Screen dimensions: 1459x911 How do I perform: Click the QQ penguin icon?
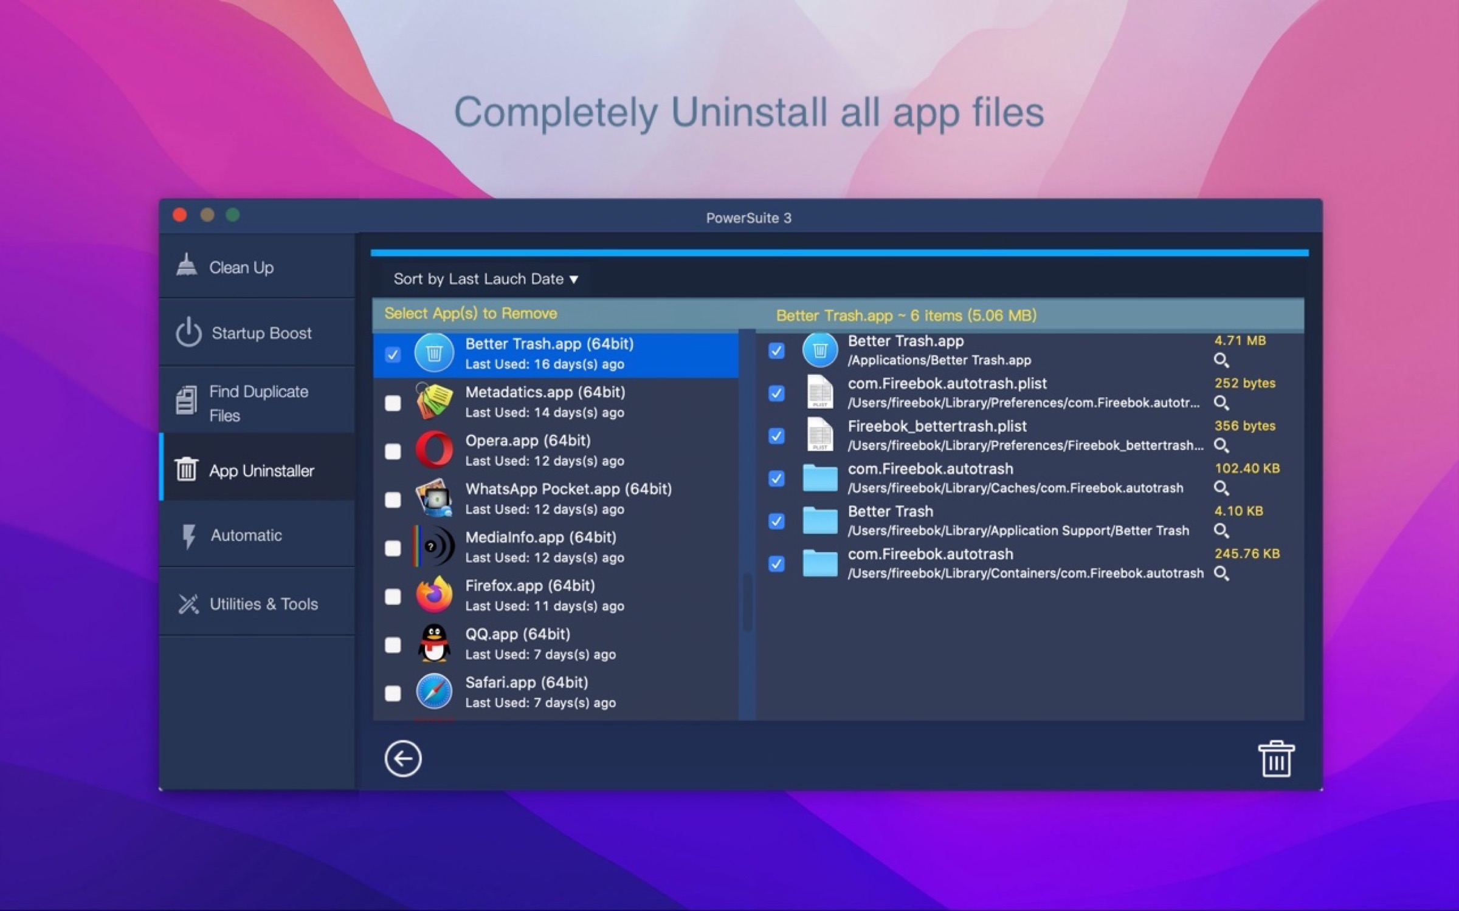pos(434,643)
